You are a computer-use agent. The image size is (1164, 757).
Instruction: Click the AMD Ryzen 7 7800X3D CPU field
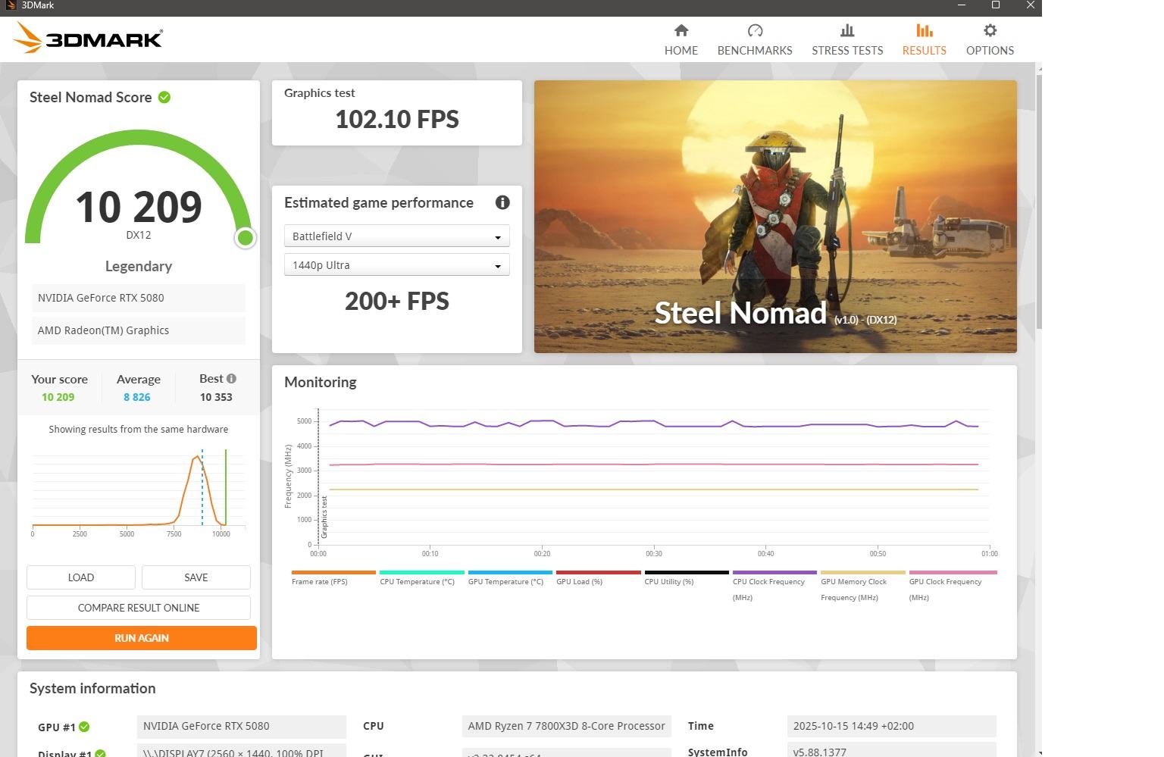(x=566, y=726)
